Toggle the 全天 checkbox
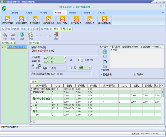166x137 pixels. tap(111, 50)
